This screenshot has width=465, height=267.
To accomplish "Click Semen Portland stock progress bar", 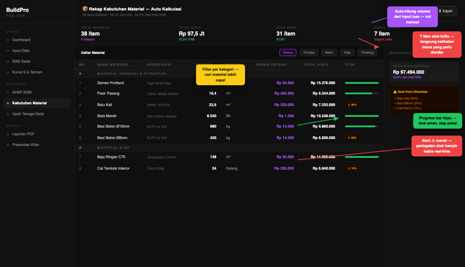I will [x=362, y=83].
